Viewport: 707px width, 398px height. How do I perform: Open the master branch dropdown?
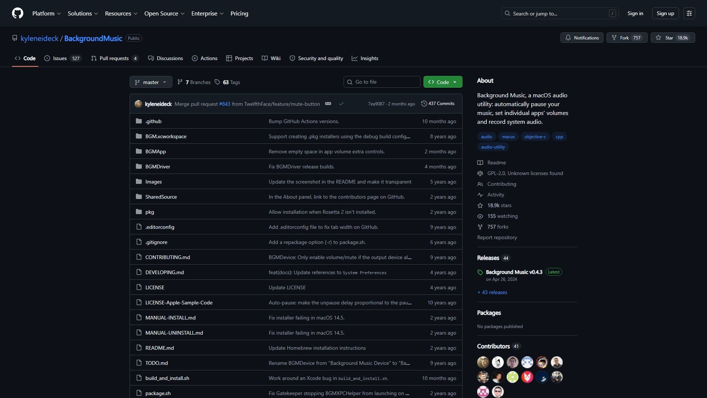(151, 82)
